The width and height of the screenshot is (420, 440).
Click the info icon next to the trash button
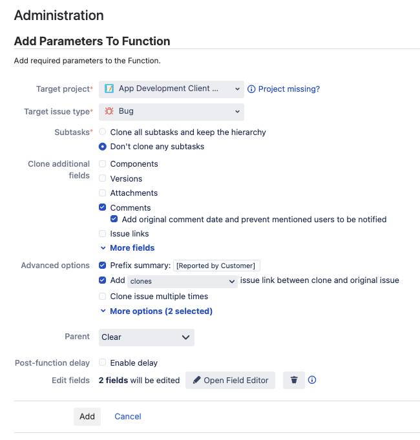coord(312,381)
